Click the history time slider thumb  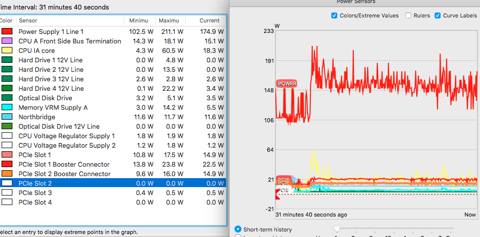pos(337,229)
